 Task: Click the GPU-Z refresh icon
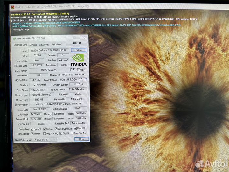pos(80,43)
